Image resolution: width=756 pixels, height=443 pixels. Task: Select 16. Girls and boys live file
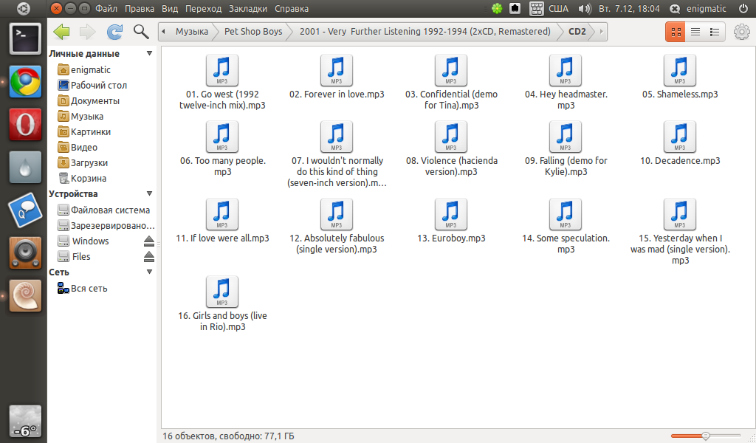[222, 303]
